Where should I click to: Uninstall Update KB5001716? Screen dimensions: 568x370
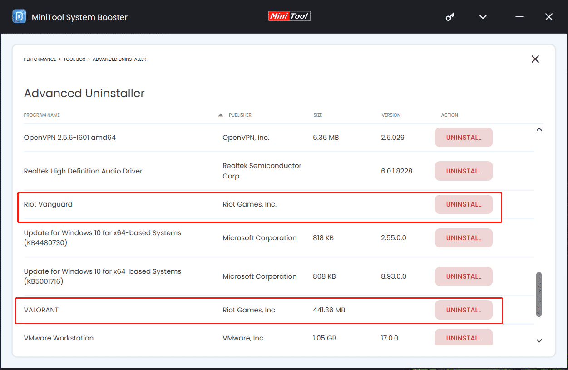(464, 276)
